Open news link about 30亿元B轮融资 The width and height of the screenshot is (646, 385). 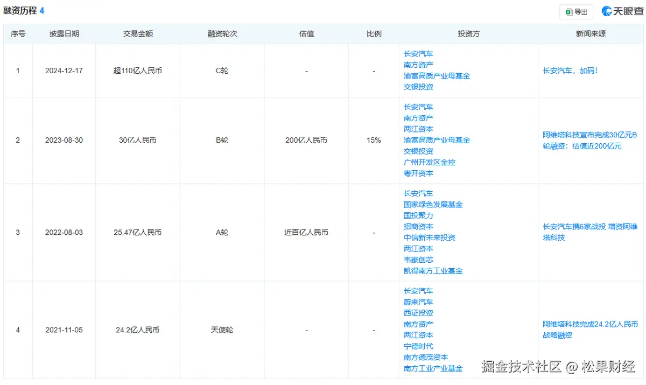point(589,141)
